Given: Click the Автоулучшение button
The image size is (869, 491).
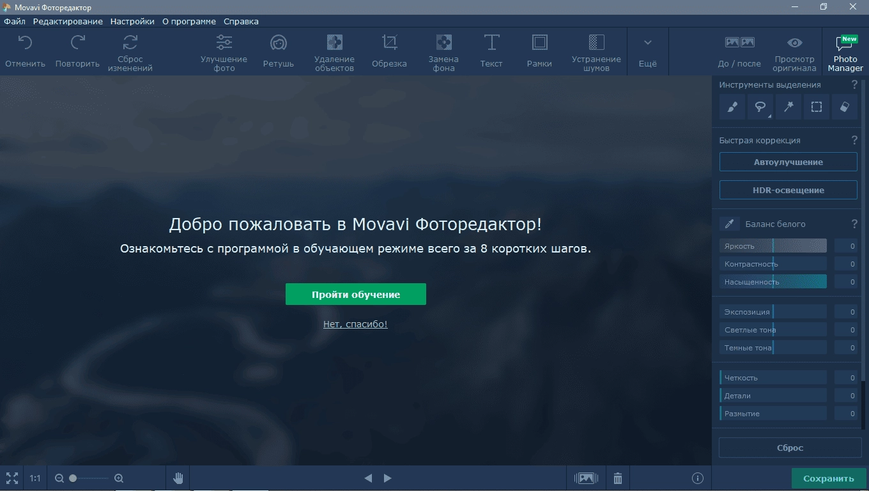Looking at the screenshot, I should [x=788, y=162].
